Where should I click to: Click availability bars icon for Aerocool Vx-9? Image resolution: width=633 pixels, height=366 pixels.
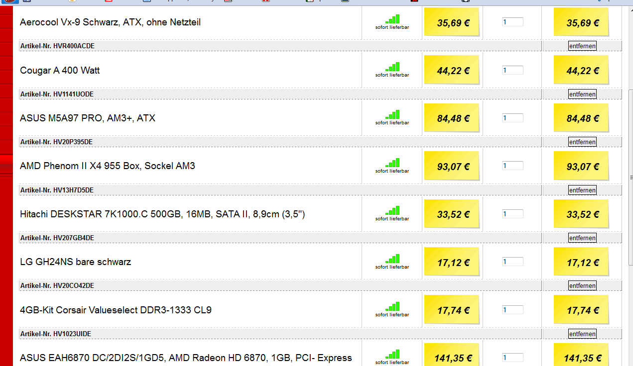click(x=392, y=19)
